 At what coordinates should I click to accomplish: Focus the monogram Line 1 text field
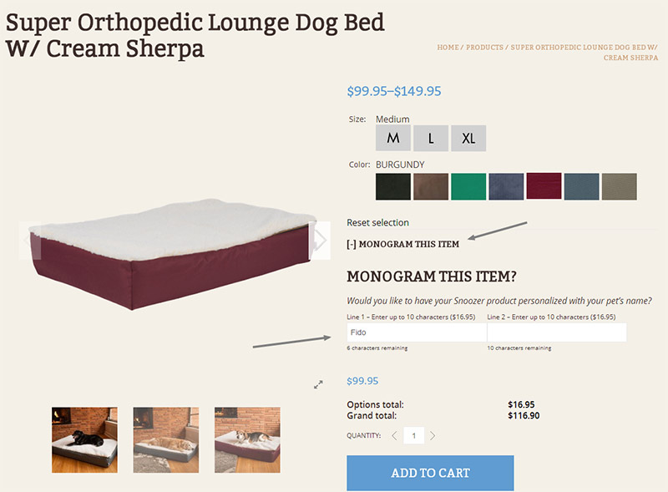pos(416,332)
